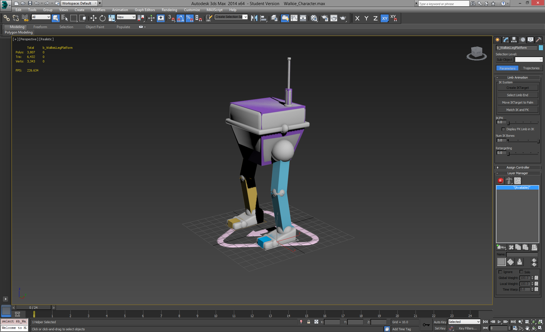Screen dimensions: 545x332
Task: Open the Modifiers menu
Action: [98, 10]
